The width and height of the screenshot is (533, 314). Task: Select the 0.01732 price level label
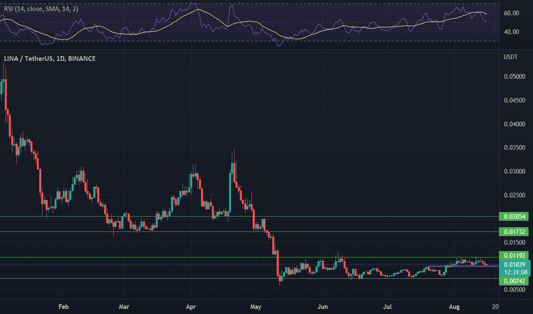pos(514,232)
